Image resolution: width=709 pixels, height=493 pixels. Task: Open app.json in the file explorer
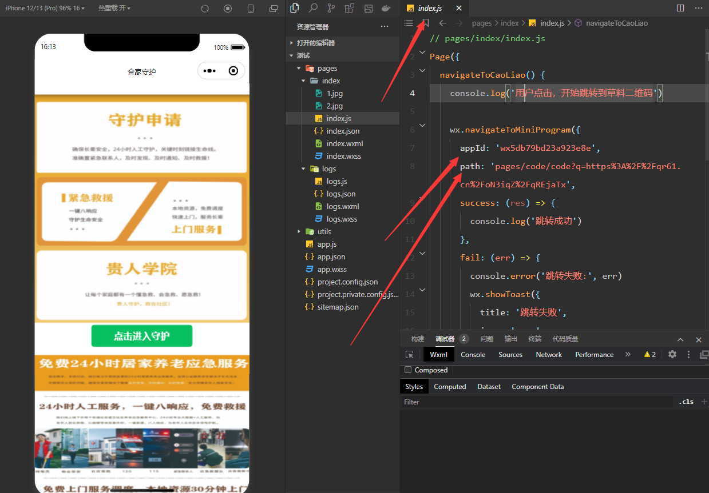coord(331,256)
